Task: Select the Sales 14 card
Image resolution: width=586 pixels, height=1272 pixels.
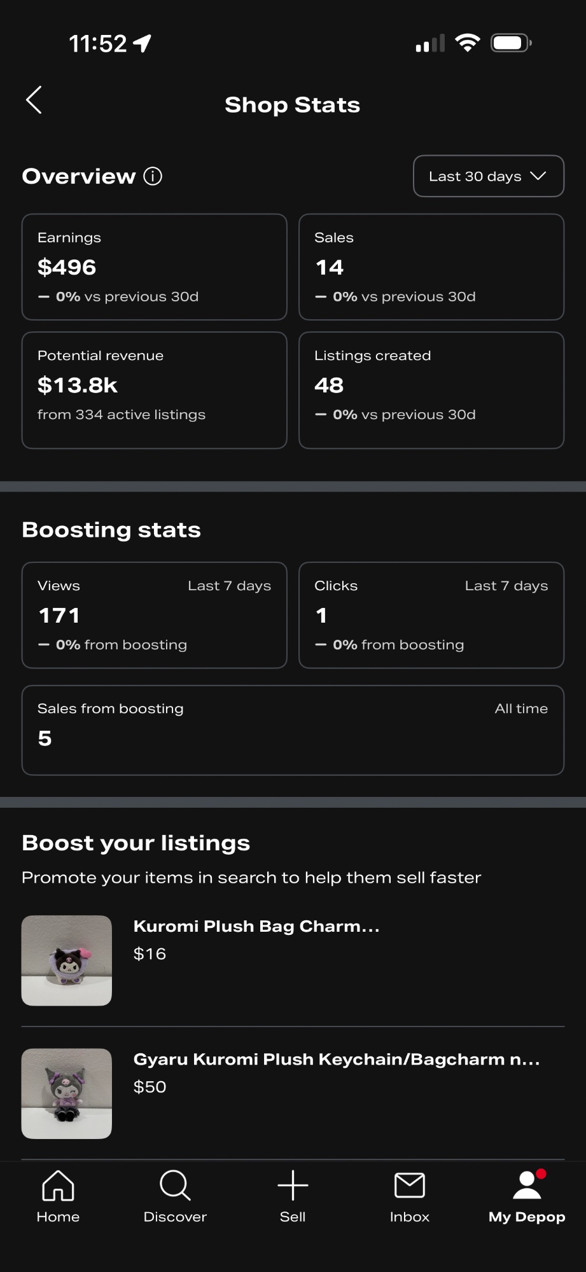Action: pos(431,267)
